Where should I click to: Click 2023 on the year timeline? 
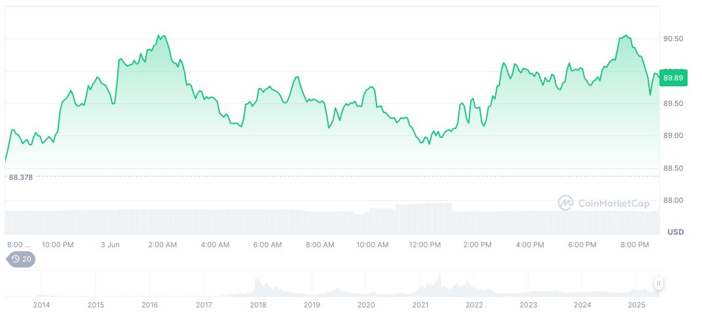528,305
